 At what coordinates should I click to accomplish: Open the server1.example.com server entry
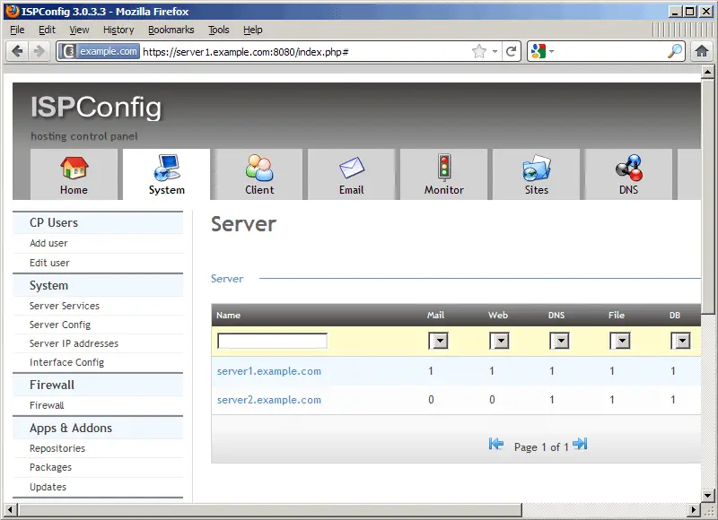269,371
